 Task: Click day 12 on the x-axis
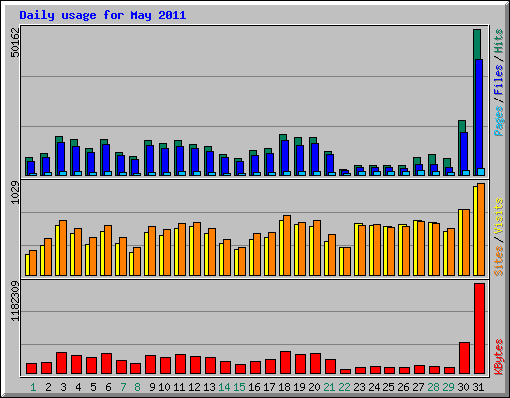click(x=194, y=387)
